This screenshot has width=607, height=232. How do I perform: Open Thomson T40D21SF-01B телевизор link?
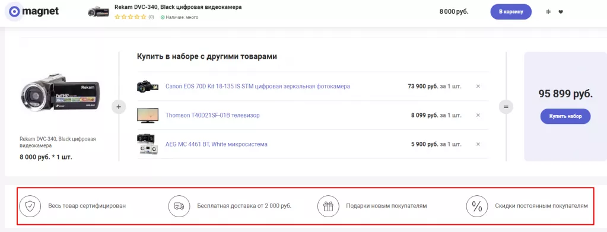[212, 115]
